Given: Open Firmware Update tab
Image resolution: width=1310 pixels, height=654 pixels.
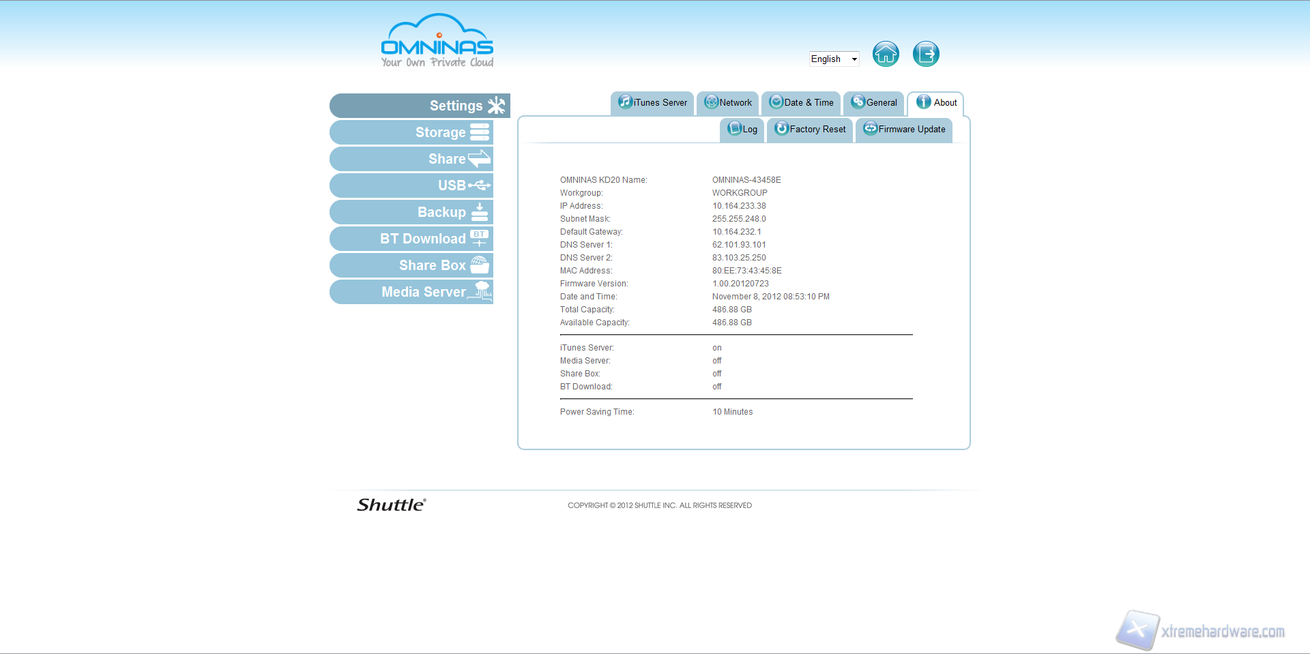Looking at the screenshot, I should tap(904, 130).
